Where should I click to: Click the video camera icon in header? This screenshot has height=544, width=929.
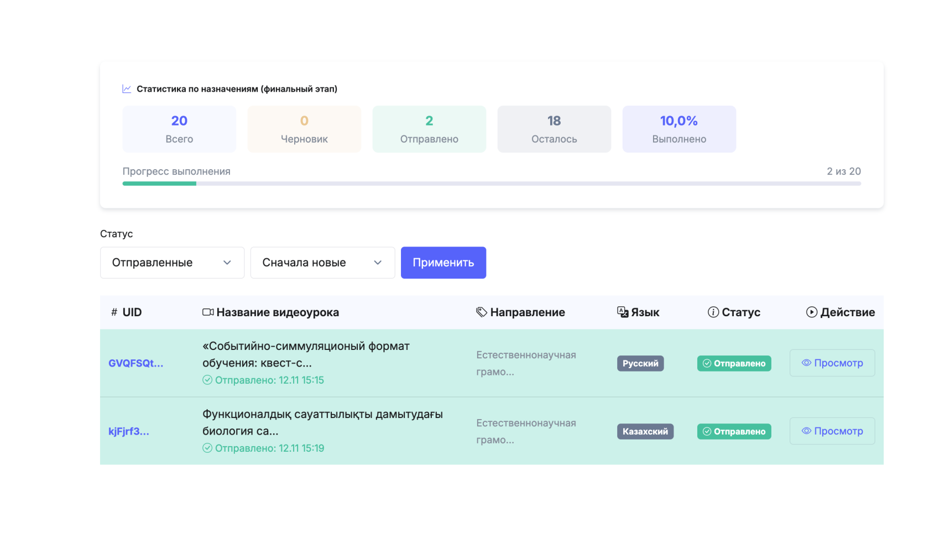click(x=208, y=312)
